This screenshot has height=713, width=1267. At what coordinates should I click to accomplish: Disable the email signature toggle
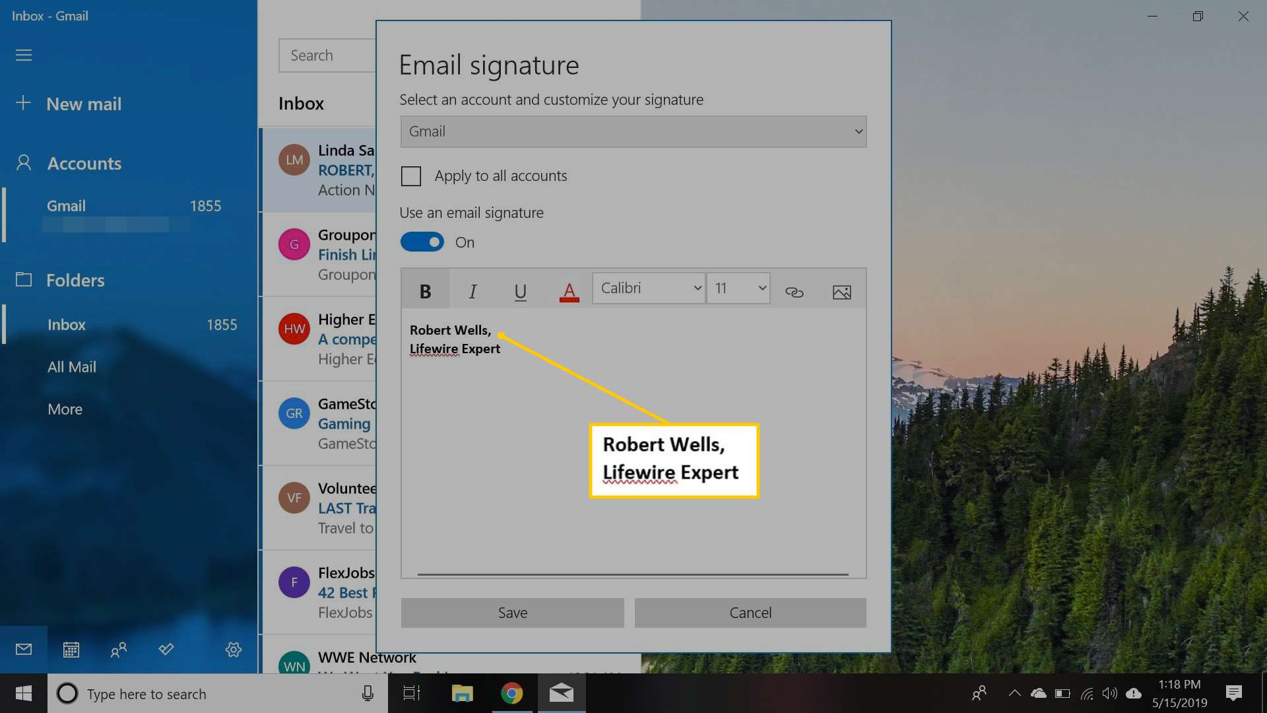(422, 241)
